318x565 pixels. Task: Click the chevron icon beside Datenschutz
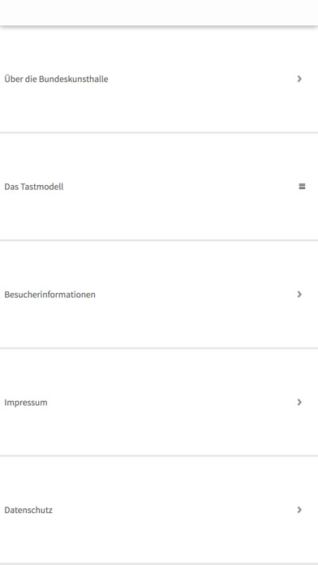299,510
